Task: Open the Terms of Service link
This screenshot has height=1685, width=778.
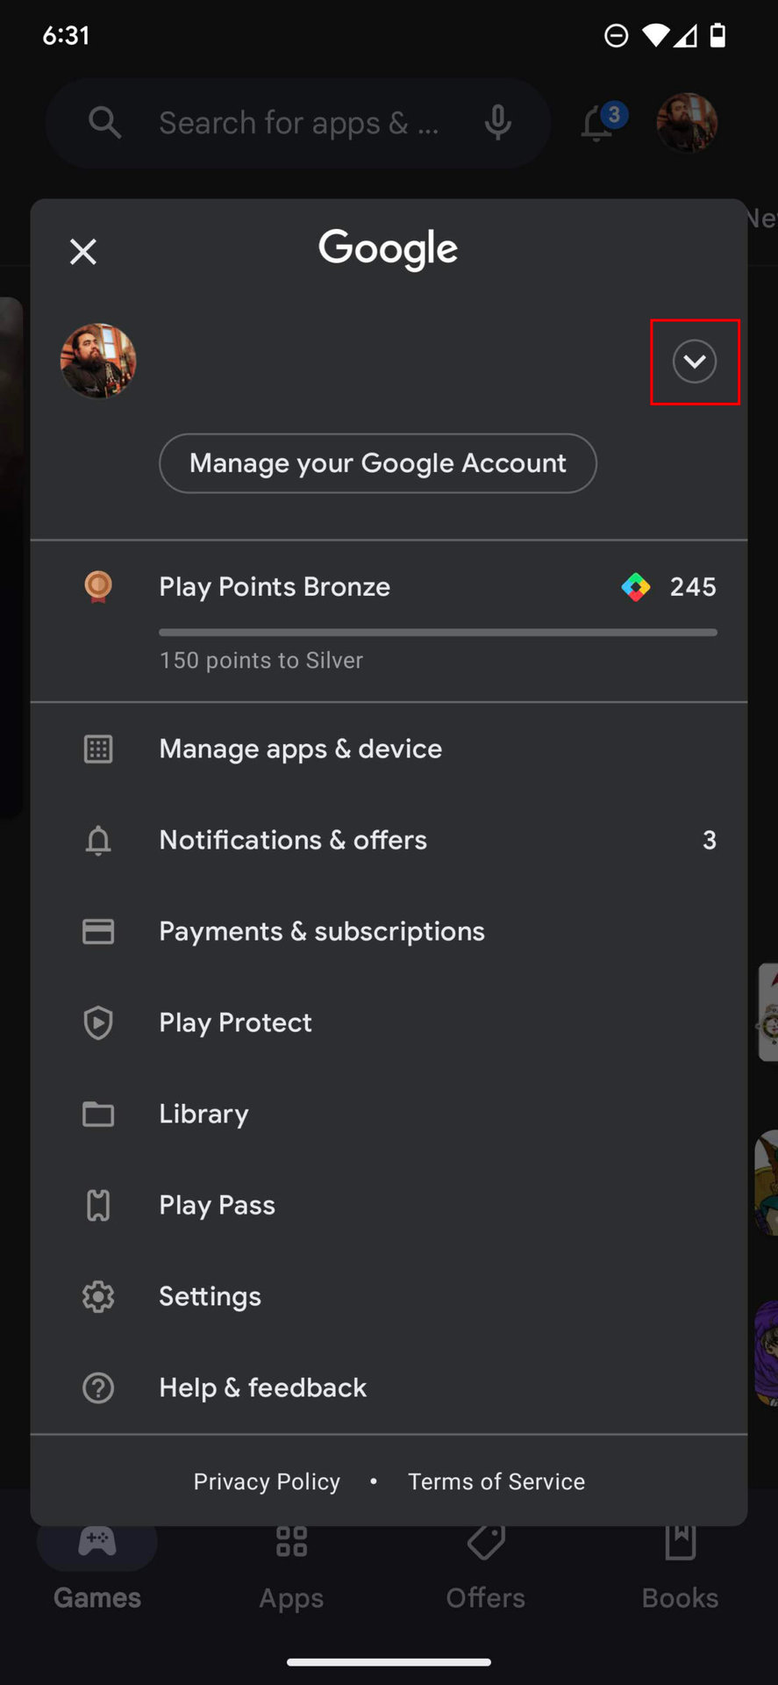Action: coord(496,1481)
